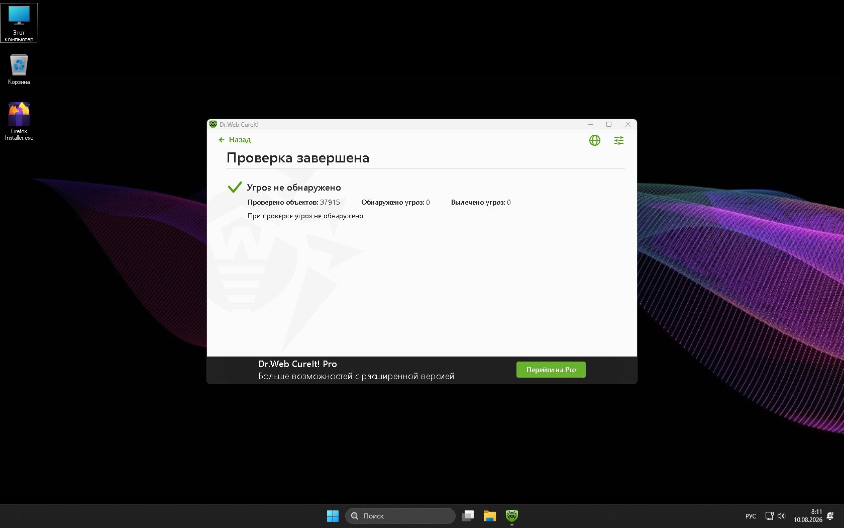This screenshot has width=844, height=528.
Task: Open File Explorer from the taskbar
Action: [490, 516]
